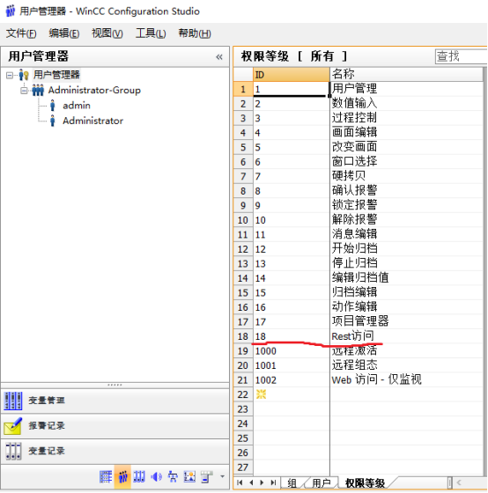Click the 名称 column header
This screenshot has width=488, height=493.
(406, 75)
